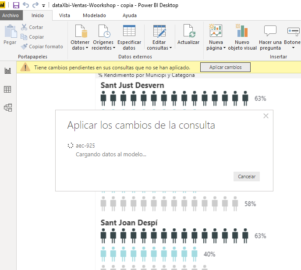The image size is (301, 270).
Task: Expand the Obtener datos dropdown arrow
Action: (87, 48)
